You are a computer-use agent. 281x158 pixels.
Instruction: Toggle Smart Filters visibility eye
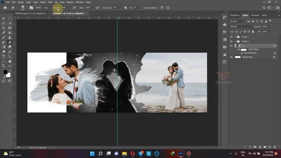pos(239,50)
